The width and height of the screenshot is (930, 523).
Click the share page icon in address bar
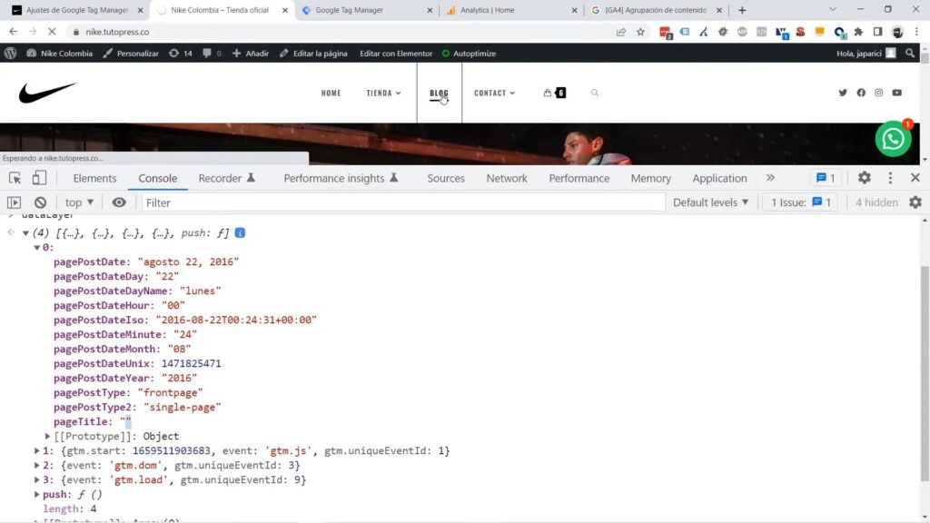621,32
